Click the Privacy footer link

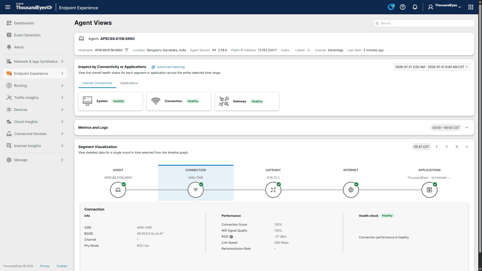pos(45,266)
